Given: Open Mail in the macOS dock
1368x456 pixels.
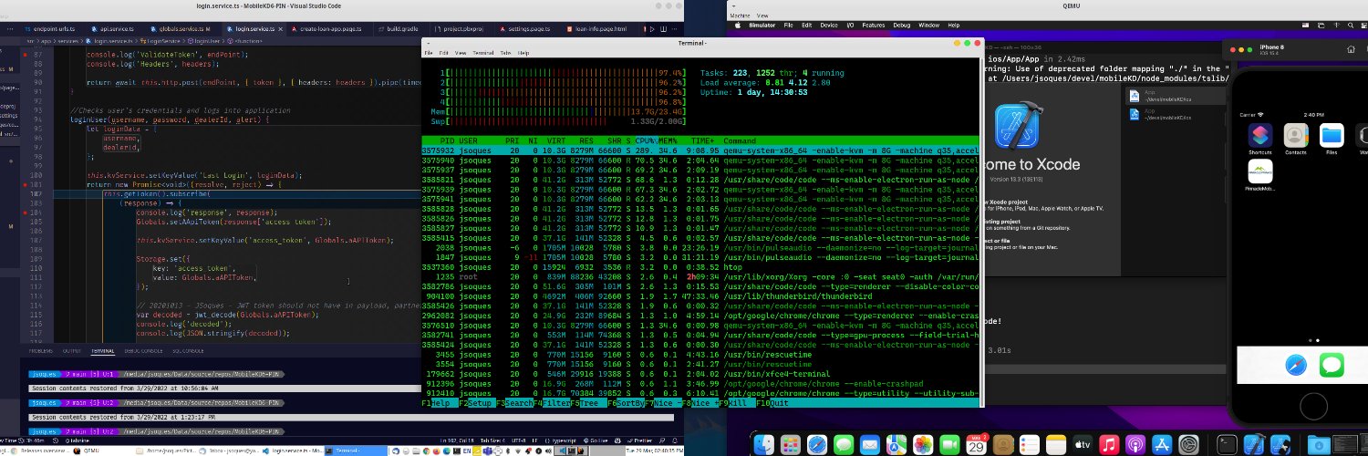Looking at the screenshot, I should coord(870,445).
